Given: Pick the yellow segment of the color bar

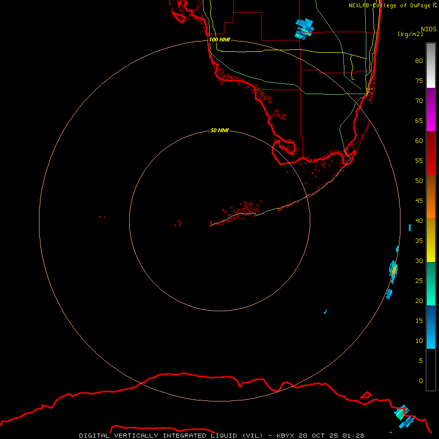Looking at the screenshot, I should point(431,240).
